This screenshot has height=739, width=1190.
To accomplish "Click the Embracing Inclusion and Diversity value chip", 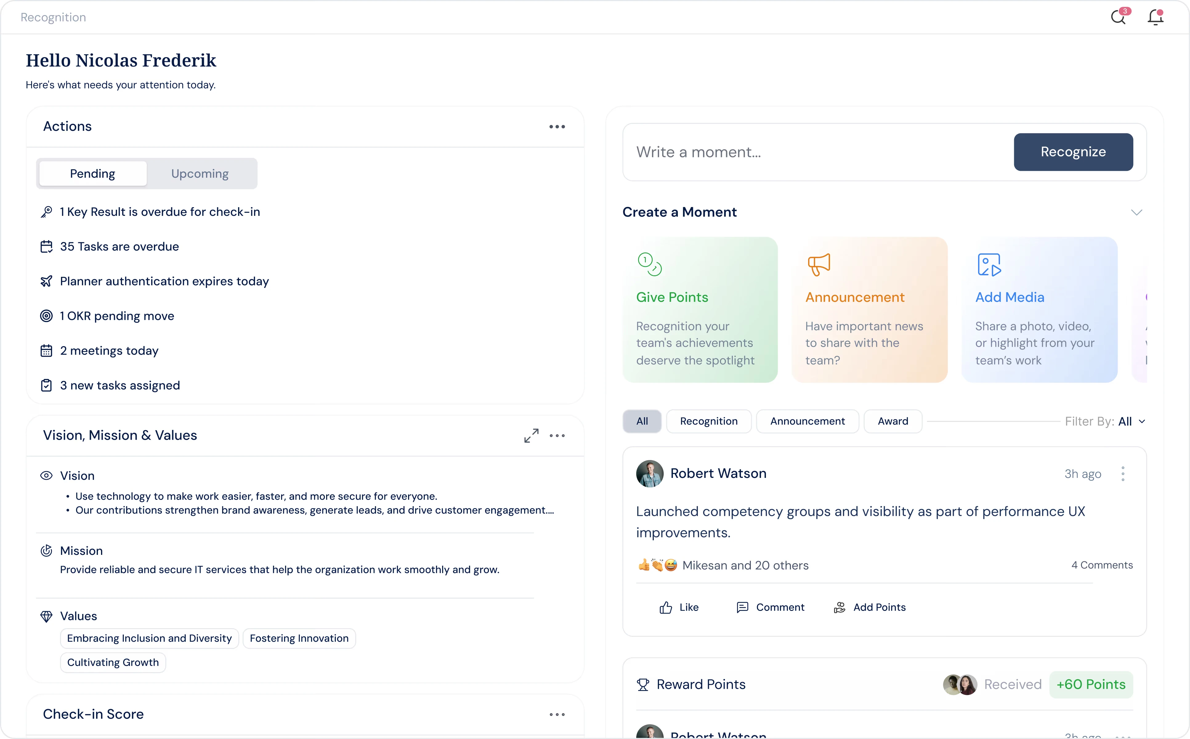I will coord(150,639).
